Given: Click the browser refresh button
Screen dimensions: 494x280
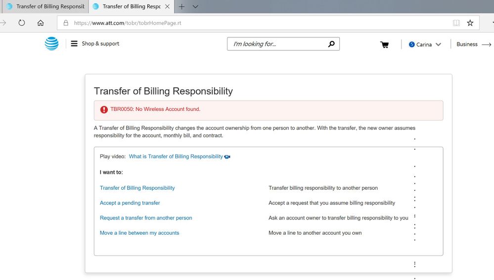Looking at the screenshot, I should [22, 23].
